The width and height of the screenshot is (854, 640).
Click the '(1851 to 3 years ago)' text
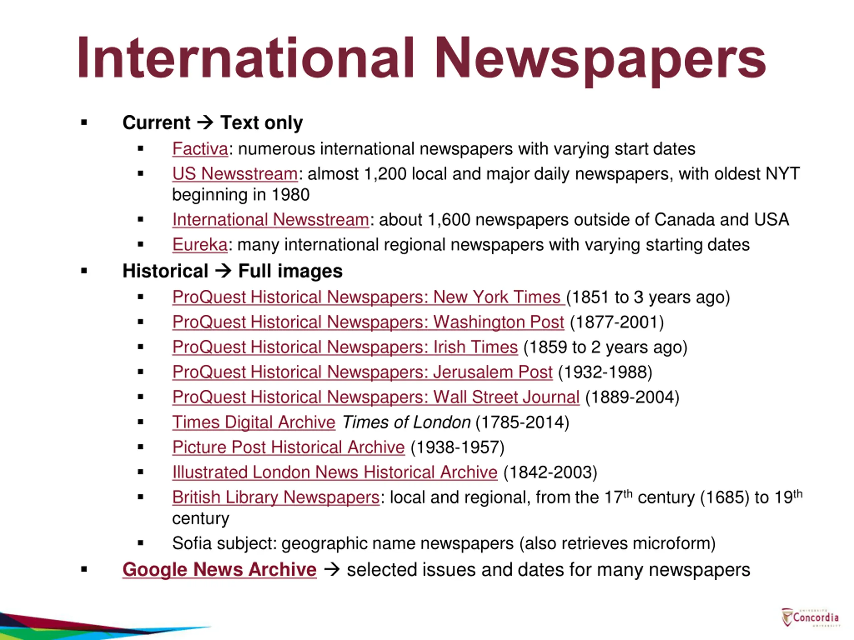648,297
